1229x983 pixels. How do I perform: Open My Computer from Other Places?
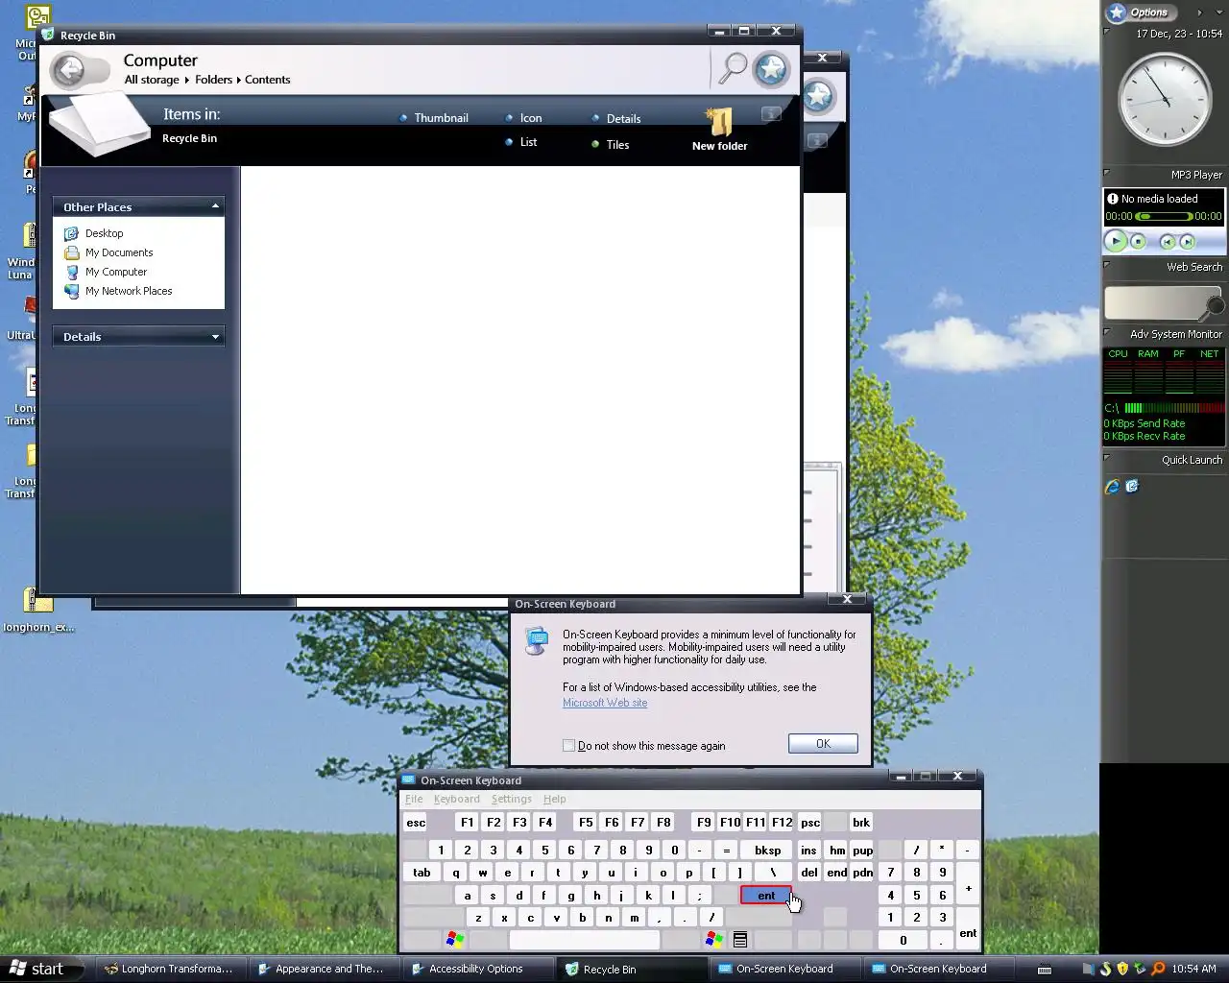[x=106, y=272]
